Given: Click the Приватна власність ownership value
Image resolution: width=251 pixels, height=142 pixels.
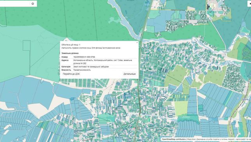Looking at the screenshot, I should (82, 70).
